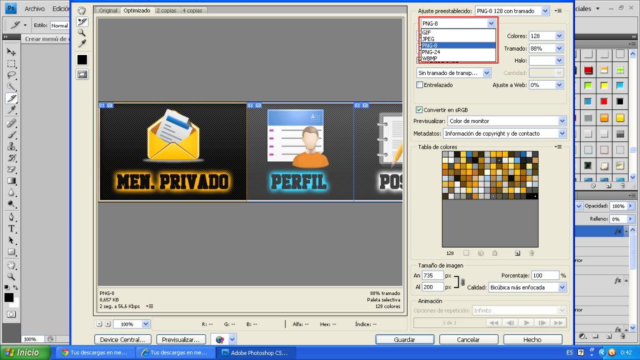Click the Previsualizar... button
This screenshot has height=360, width=640.
[x=181, y=339]
